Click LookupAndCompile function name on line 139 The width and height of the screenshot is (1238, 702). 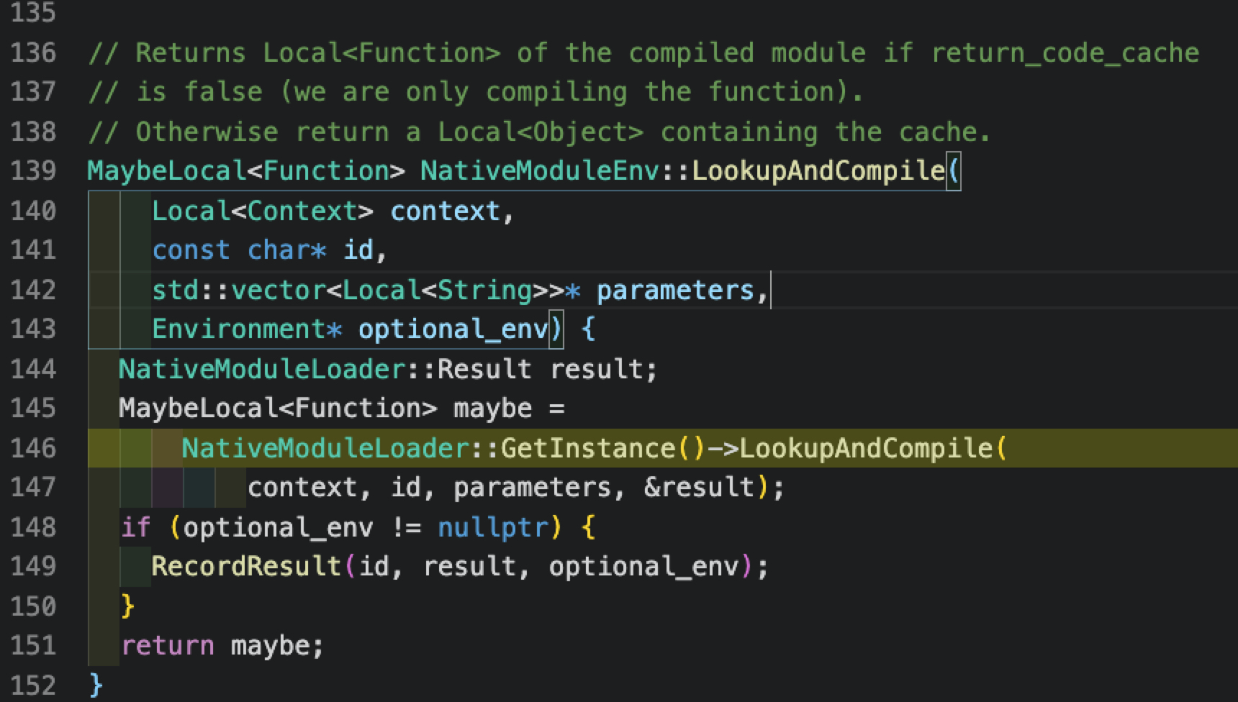coord(818,170)
